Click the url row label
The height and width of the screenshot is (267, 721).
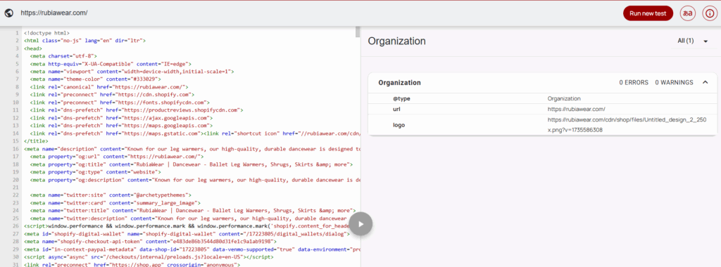pyautogui.click(x=396, y=109)
